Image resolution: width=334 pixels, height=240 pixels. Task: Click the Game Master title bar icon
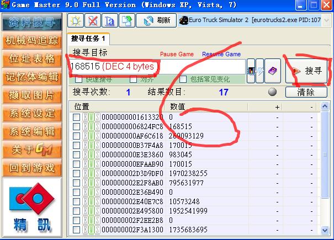[x=5, y=4]
